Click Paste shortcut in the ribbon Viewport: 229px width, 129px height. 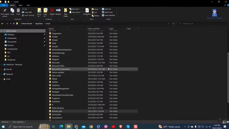pyautogui.click(x=28, y=15)
